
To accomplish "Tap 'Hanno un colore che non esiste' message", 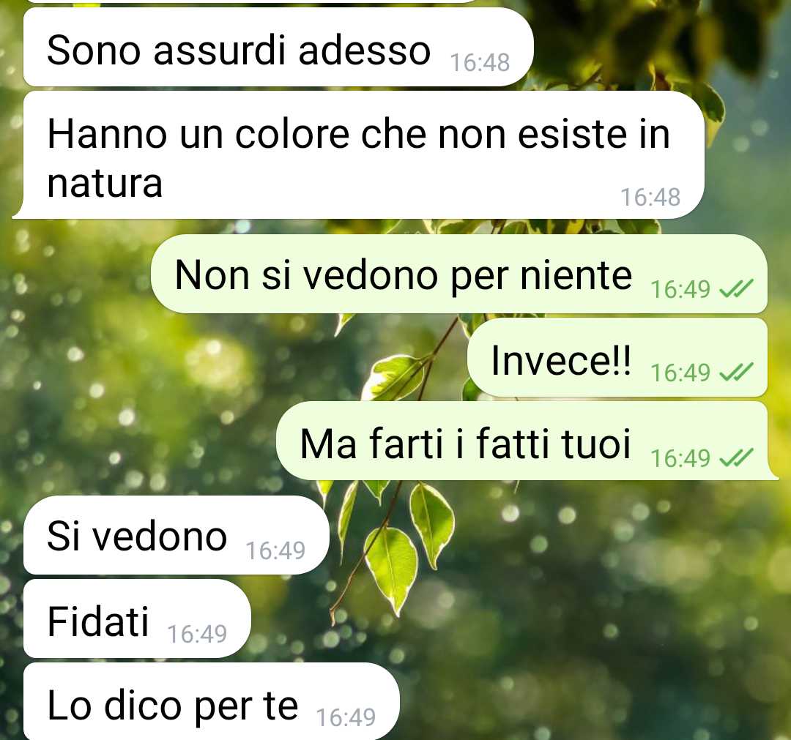I will [358, 155].
